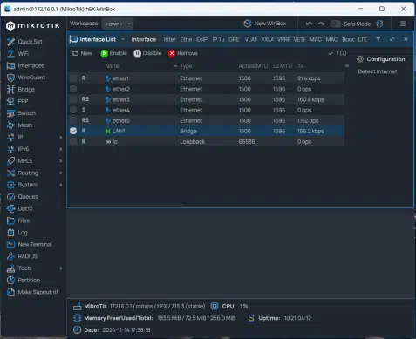This screenshot has height=339, width=416.
Task: Switch to the VLAN tab
Action: coord(251,39)
